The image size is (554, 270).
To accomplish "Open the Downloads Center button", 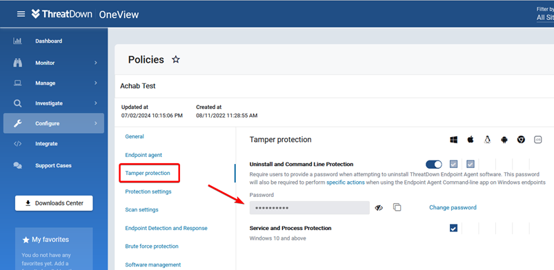I will point(54,203).
